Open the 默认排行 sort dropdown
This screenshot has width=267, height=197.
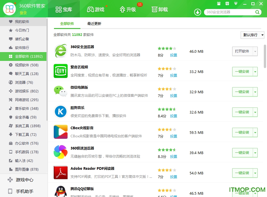pyautogui.click(x=252, y=35)
